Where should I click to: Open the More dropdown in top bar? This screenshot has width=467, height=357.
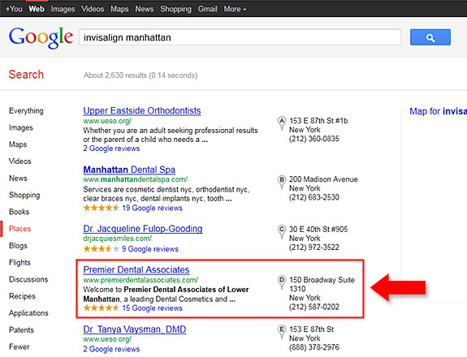235,9
